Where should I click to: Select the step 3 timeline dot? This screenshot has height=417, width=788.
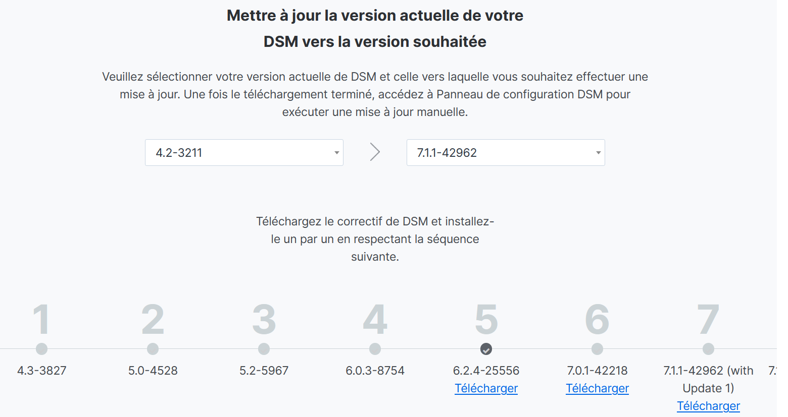tap(264, 349)
